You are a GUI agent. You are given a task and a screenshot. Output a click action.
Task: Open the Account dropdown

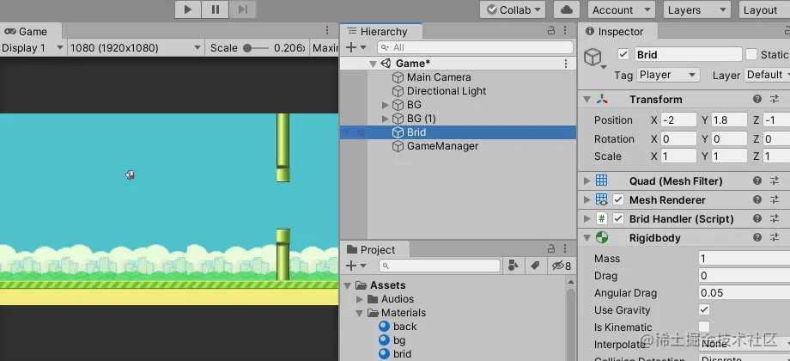click(621, 9)
